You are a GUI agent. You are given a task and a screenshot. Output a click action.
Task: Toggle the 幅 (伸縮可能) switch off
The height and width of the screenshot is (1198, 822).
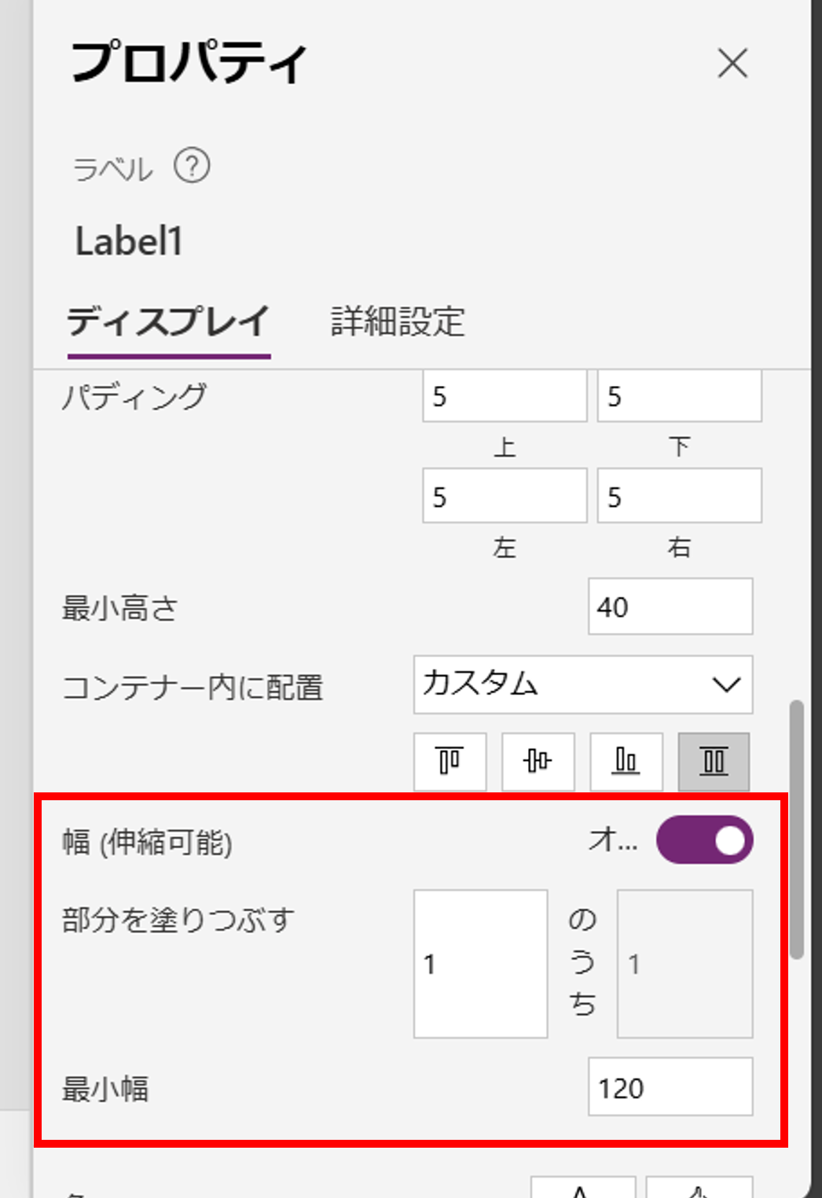(705, 840)
